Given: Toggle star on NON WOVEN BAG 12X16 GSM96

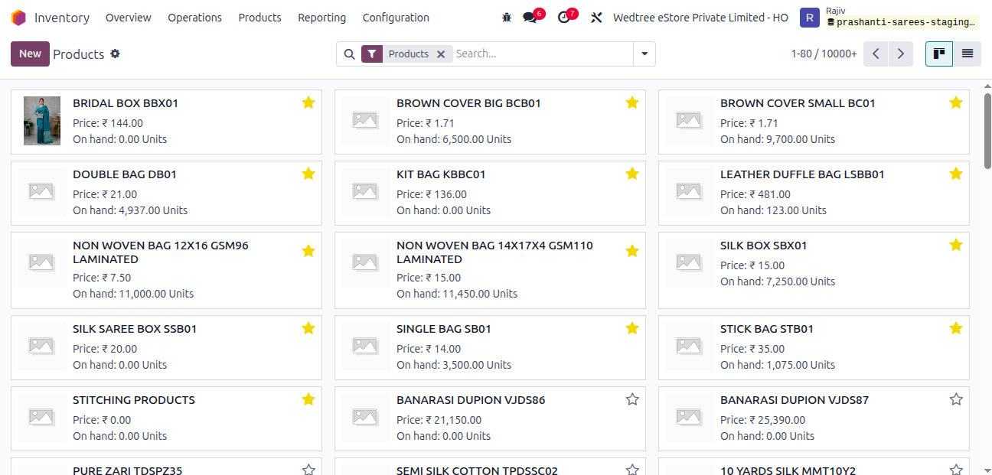Looking at the screenshot, I should coord(308,251).
